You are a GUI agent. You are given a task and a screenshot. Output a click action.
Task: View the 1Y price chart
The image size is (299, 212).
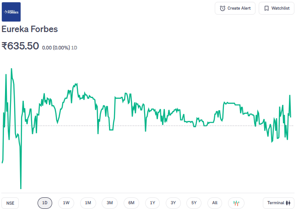point(152,203)
